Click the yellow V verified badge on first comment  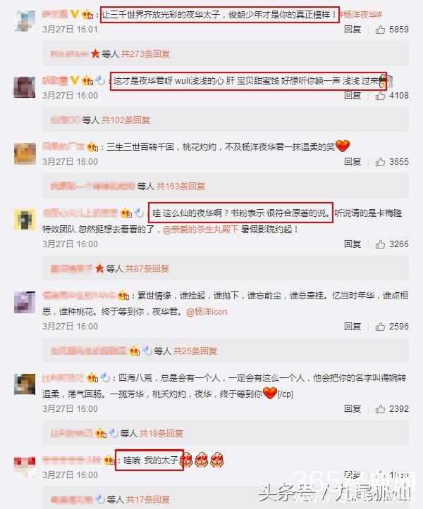[75, 14]
